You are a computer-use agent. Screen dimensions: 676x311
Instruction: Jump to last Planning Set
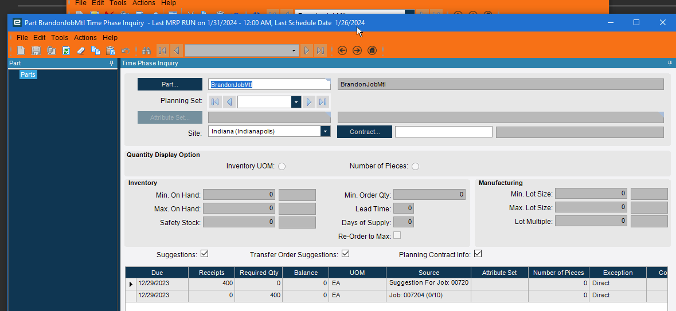coord(322,102)
